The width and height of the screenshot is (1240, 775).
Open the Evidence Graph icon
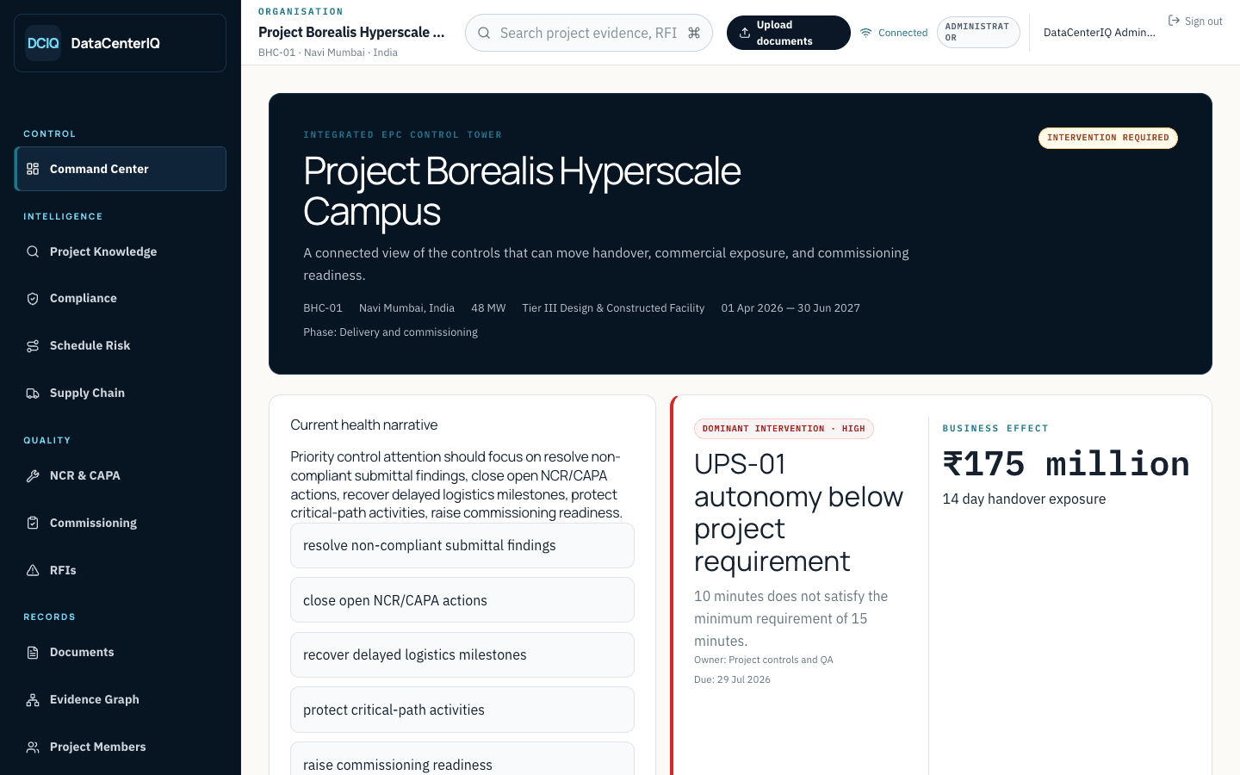click(x=33, y=700)
